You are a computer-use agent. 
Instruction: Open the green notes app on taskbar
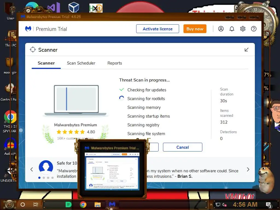(x=68, y=205)
